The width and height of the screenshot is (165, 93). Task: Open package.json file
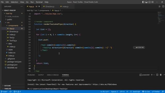tap(12, 65)
